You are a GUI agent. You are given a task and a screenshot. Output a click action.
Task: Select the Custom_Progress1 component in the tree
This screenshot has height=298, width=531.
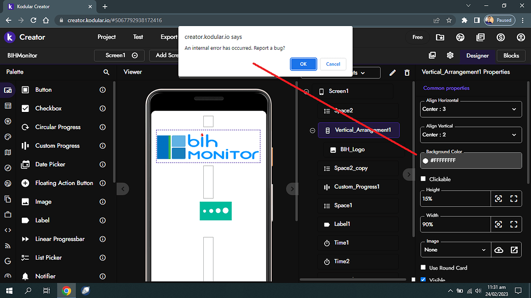pos(358,187)
